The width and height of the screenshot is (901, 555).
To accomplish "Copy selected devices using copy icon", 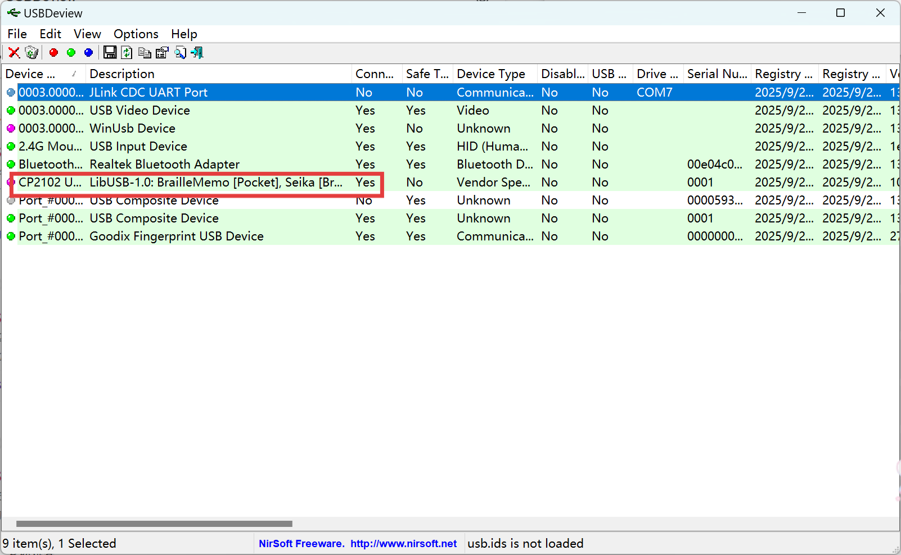I will click(x=145, y=52).
